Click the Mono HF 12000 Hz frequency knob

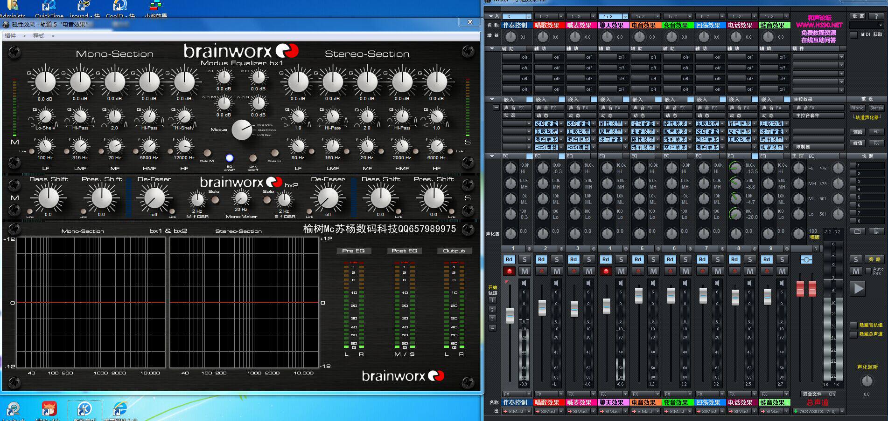pos(184,146)
